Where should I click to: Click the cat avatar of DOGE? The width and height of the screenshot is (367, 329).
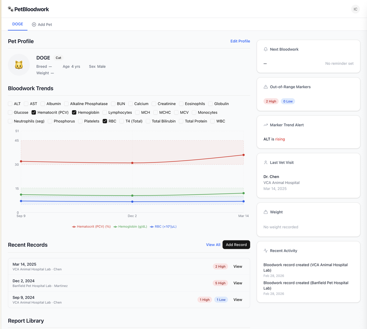tap(19, 65)
